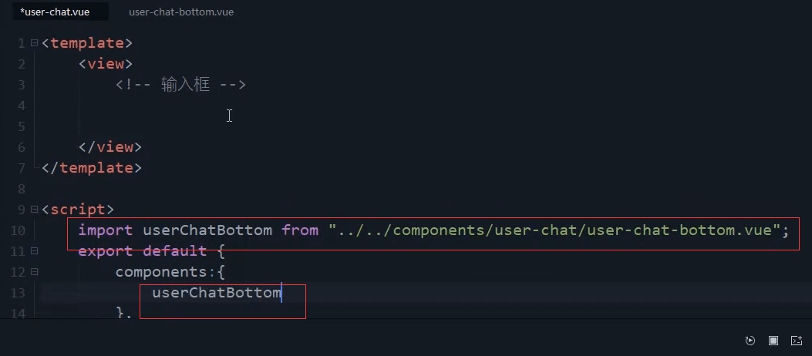Select the *user-chat.vue tab
This screenshot has width=812, height=356.
point(55,12)
